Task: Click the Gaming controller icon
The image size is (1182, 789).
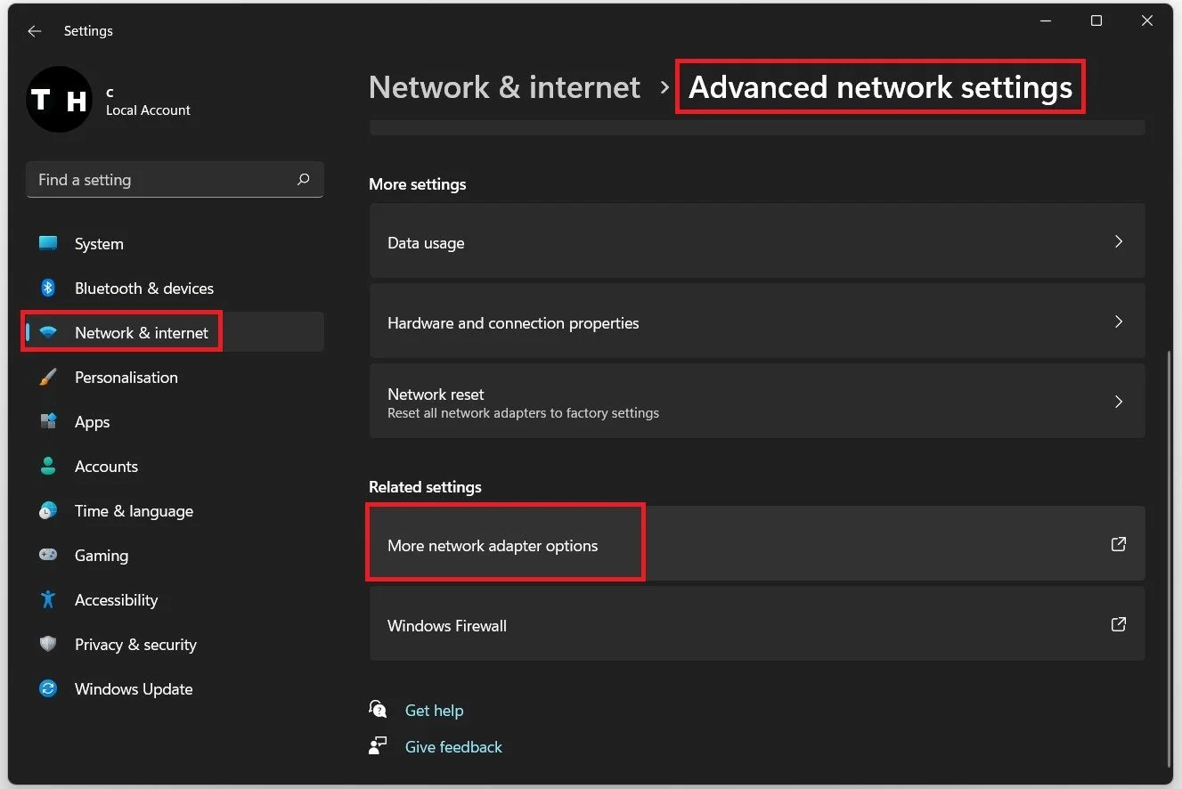Action: pyautogui.click(x=48, y=555)
